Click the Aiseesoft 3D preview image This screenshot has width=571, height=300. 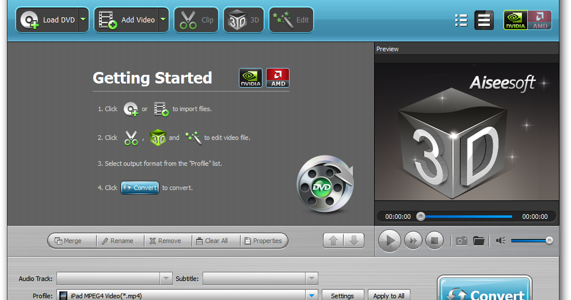(x=466, y=131)
